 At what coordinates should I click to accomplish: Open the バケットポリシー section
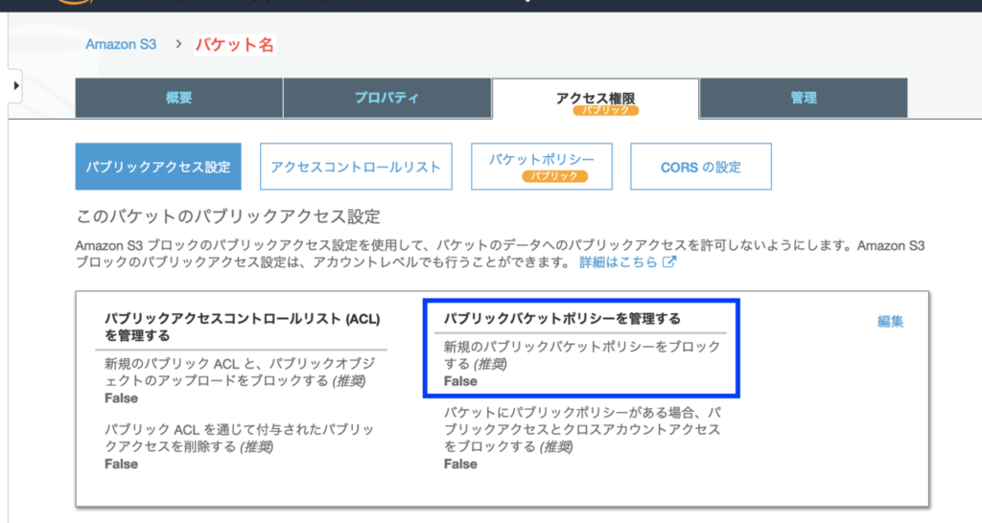click(x=542, y=167)
